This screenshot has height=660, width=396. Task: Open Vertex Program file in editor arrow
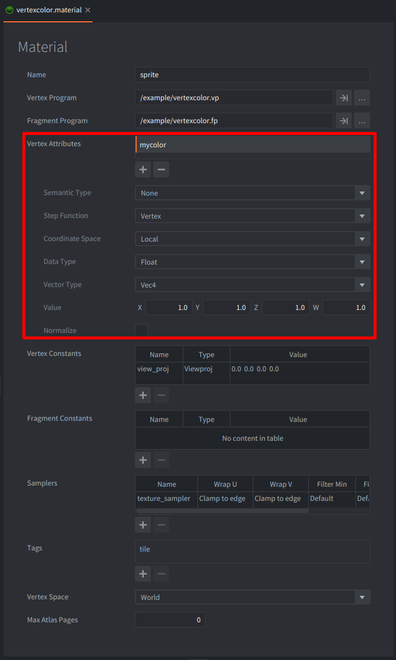(343, 98)
